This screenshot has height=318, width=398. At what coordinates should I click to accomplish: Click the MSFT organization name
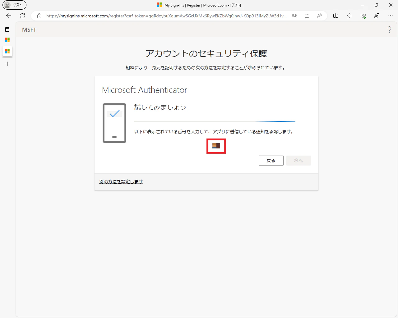pos(29,30)
